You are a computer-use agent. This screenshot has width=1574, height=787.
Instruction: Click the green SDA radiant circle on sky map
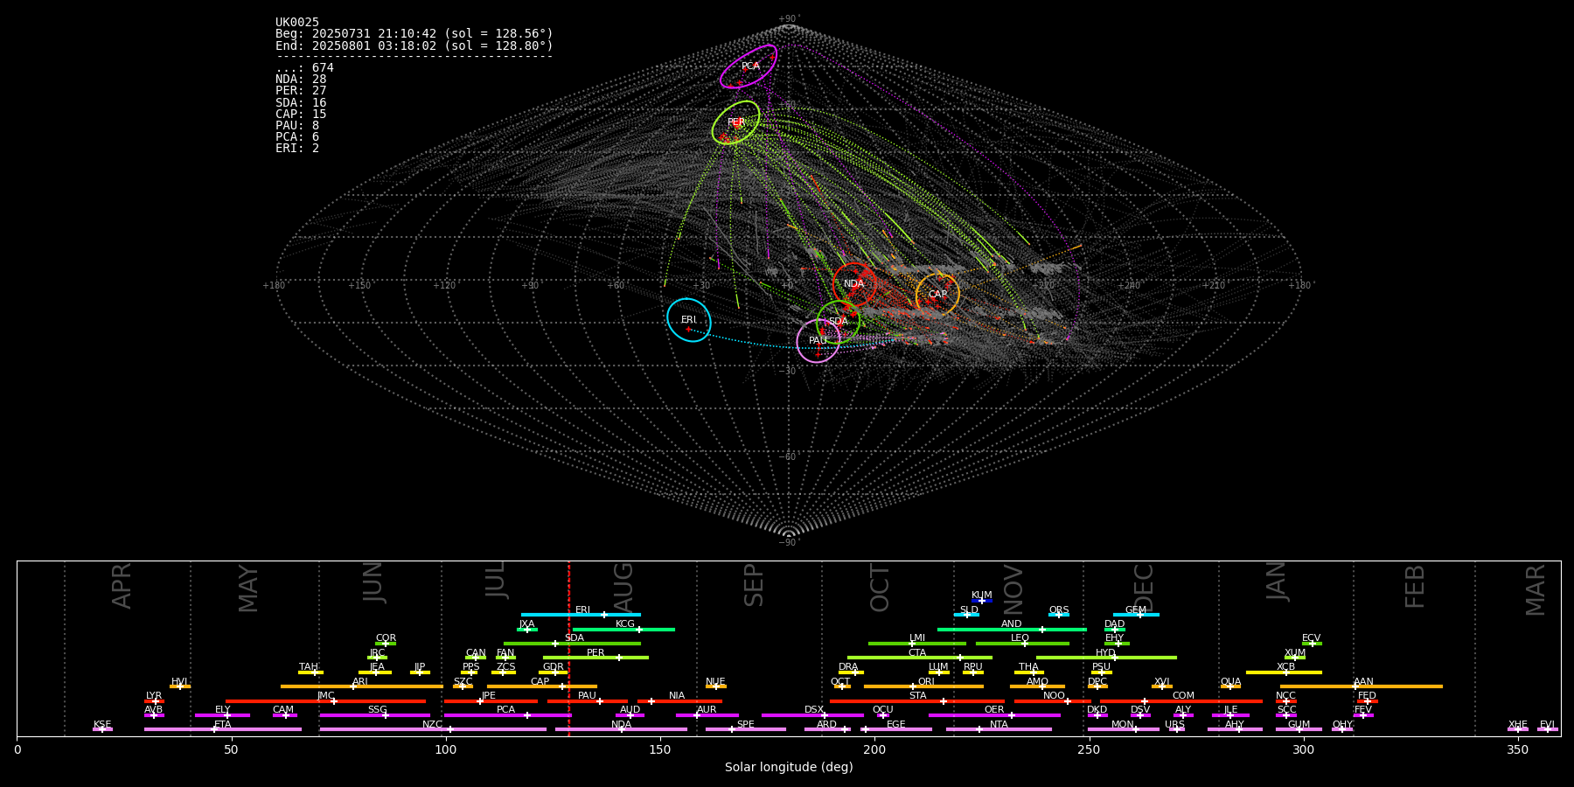point(838,322)
